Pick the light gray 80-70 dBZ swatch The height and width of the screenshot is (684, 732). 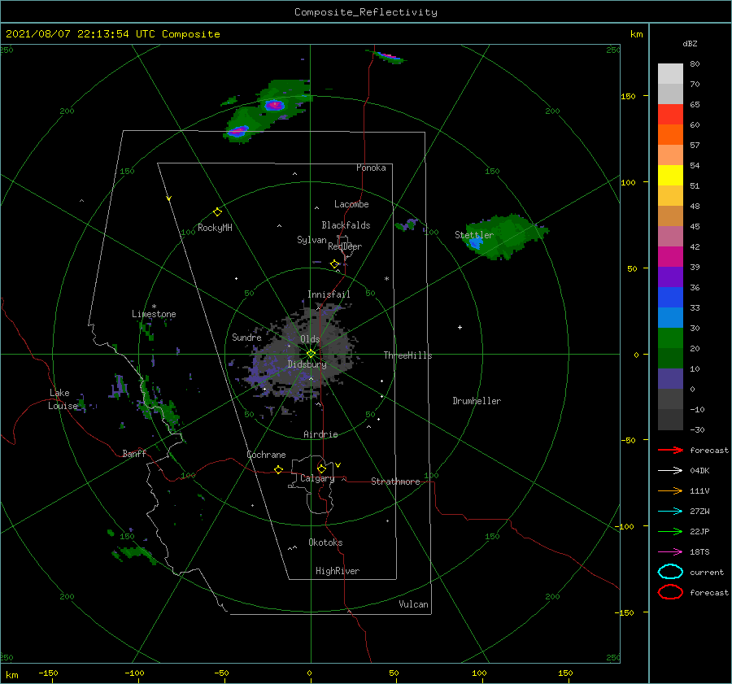[670, 73]
